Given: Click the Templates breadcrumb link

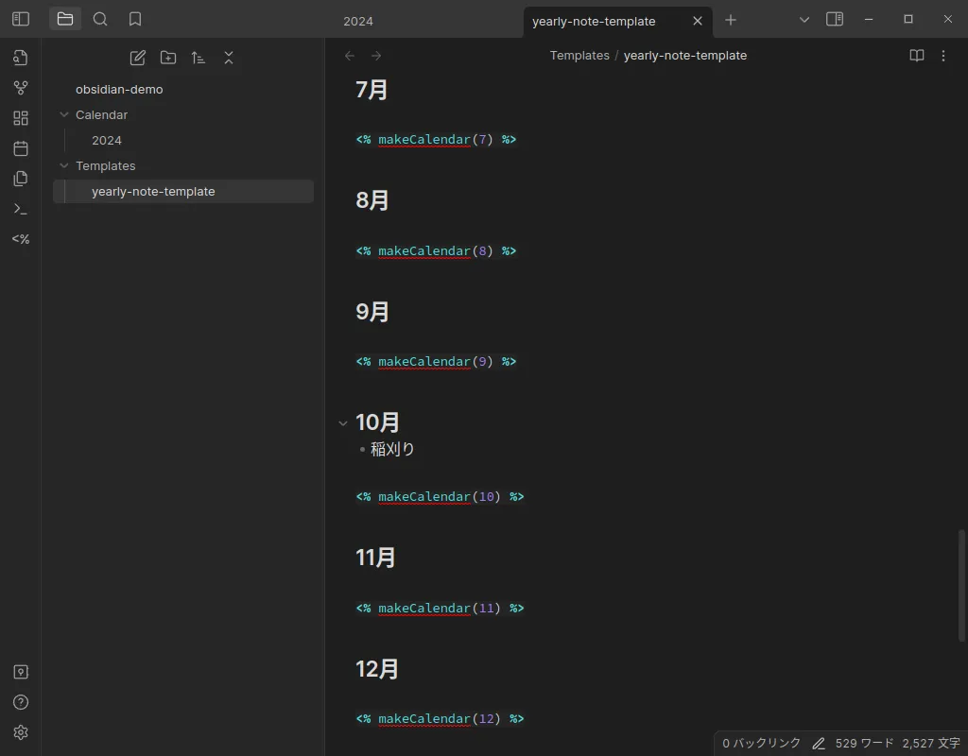Looking at the screenshot, I should click(579, 56).
